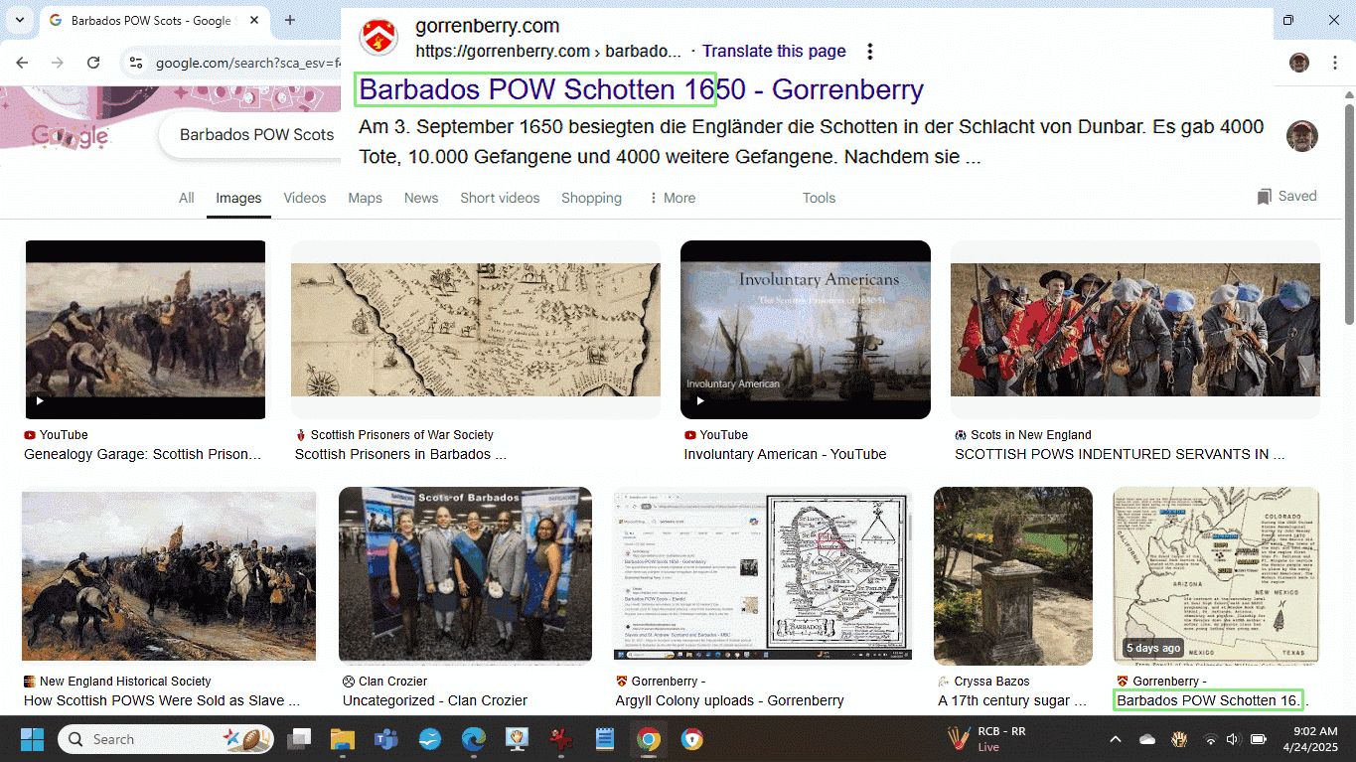Open the Windows Start menu
Image resolution: width=1356 pixels, height=762 pixels.
click(x=32, y=739)
